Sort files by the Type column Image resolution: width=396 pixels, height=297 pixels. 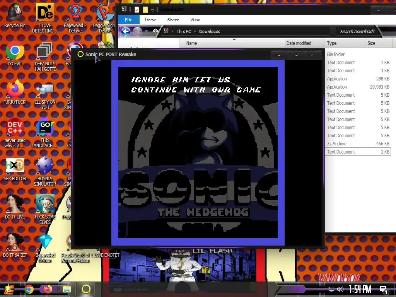point(345,43)
